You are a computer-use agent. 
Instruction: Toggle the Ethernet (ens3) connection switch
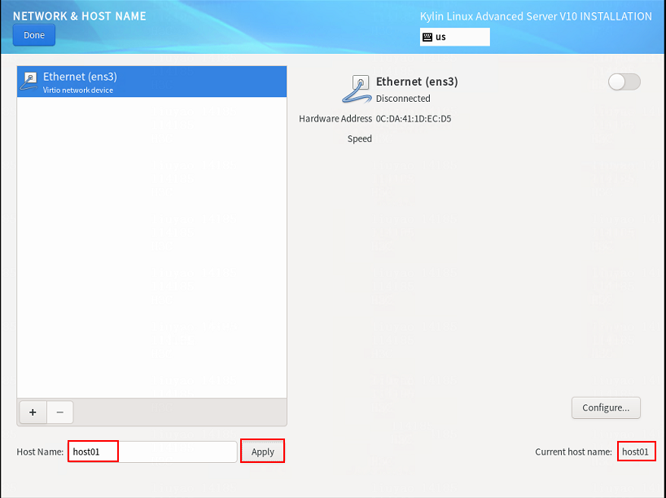624,82
